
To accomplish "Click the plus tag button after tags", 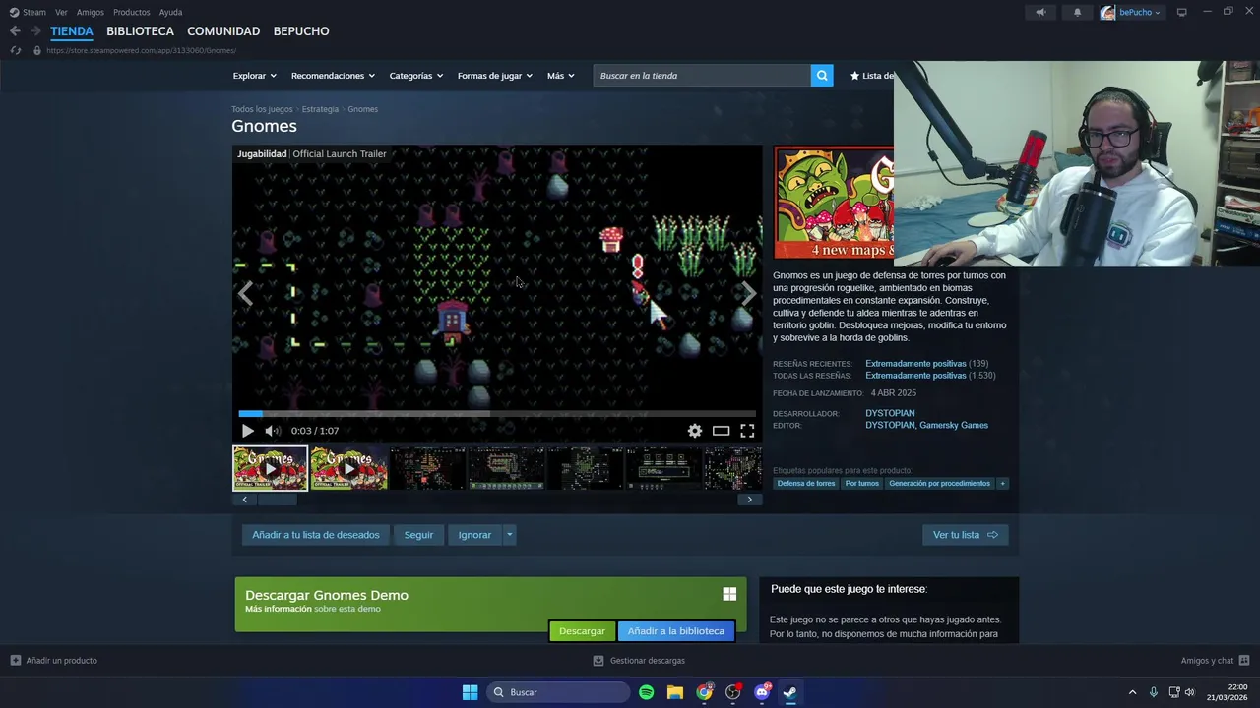I will coord(1002,484).
